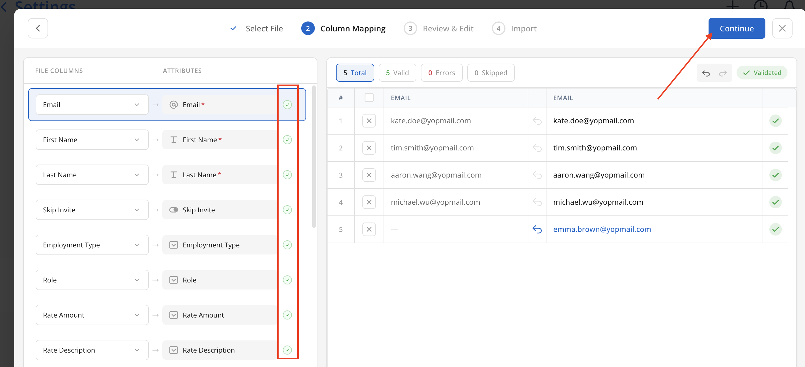Open the Rate Amount column dropdown
The height and width of the screenshot is (367, 805).
point(92,315)
